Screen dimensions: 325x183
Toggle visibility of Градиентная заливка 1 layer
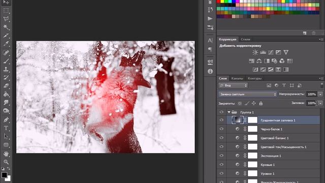click(x=221, y=120)
